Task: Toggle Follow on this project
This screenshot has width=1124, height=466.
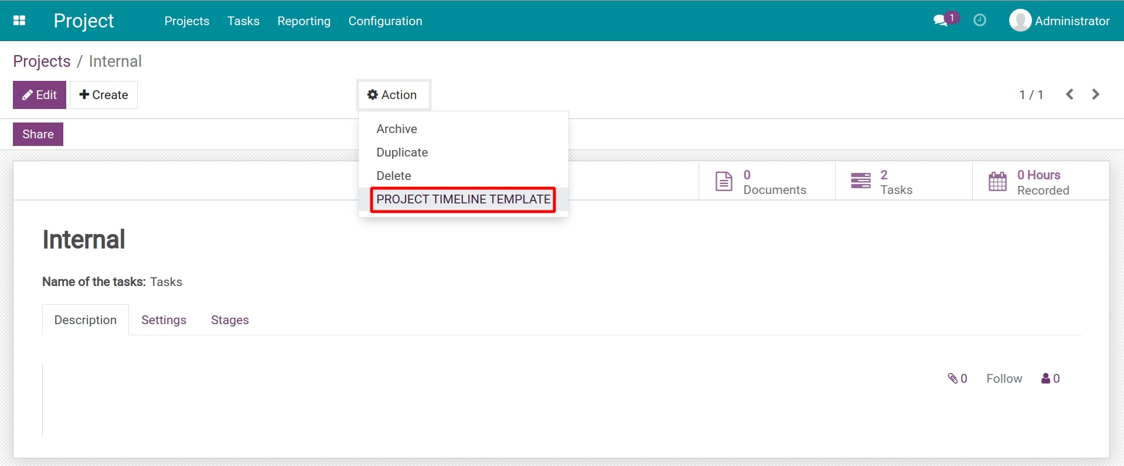Action: click(x=1004, y=379)
